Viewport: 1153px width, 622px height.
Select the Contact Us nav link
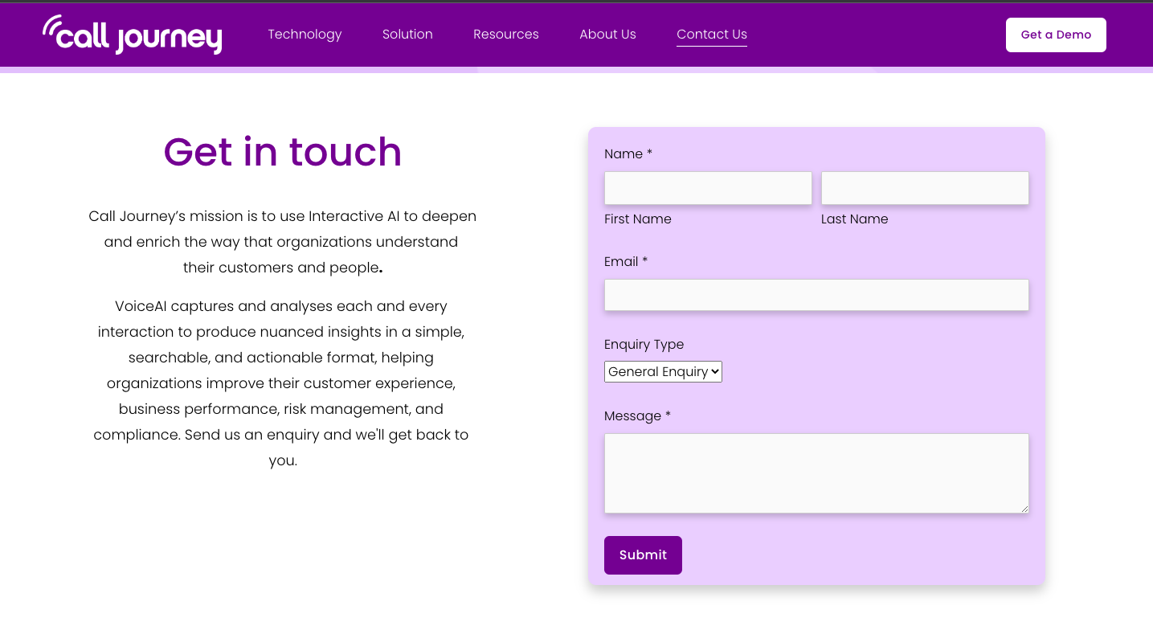click(712, 35)
